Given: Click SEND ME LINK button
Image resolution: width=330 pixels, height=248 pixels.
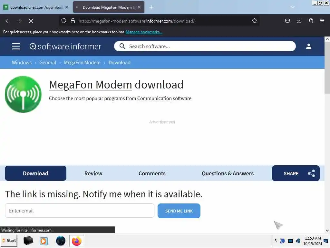Looking at the screenshot, I should click(x=179, y=211).
